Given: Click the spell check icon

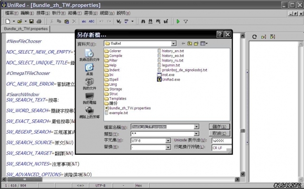Looking at the screenshot, I should 126,21.
